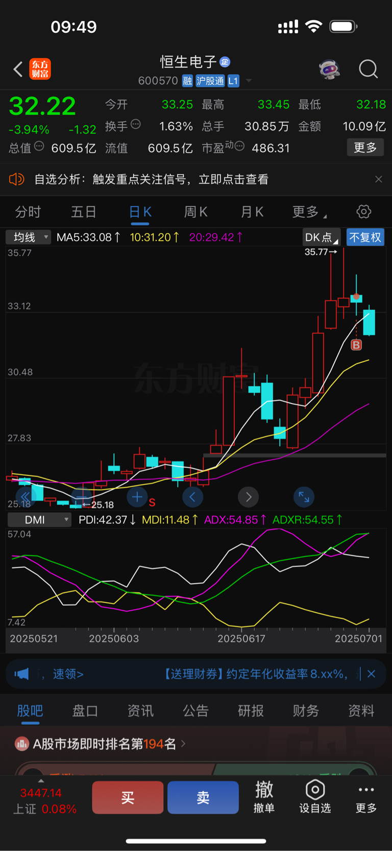Tap the L1 level badge
Image resolution: width=392 pixels, height=851 pixels.
click(x=233, y=81)
